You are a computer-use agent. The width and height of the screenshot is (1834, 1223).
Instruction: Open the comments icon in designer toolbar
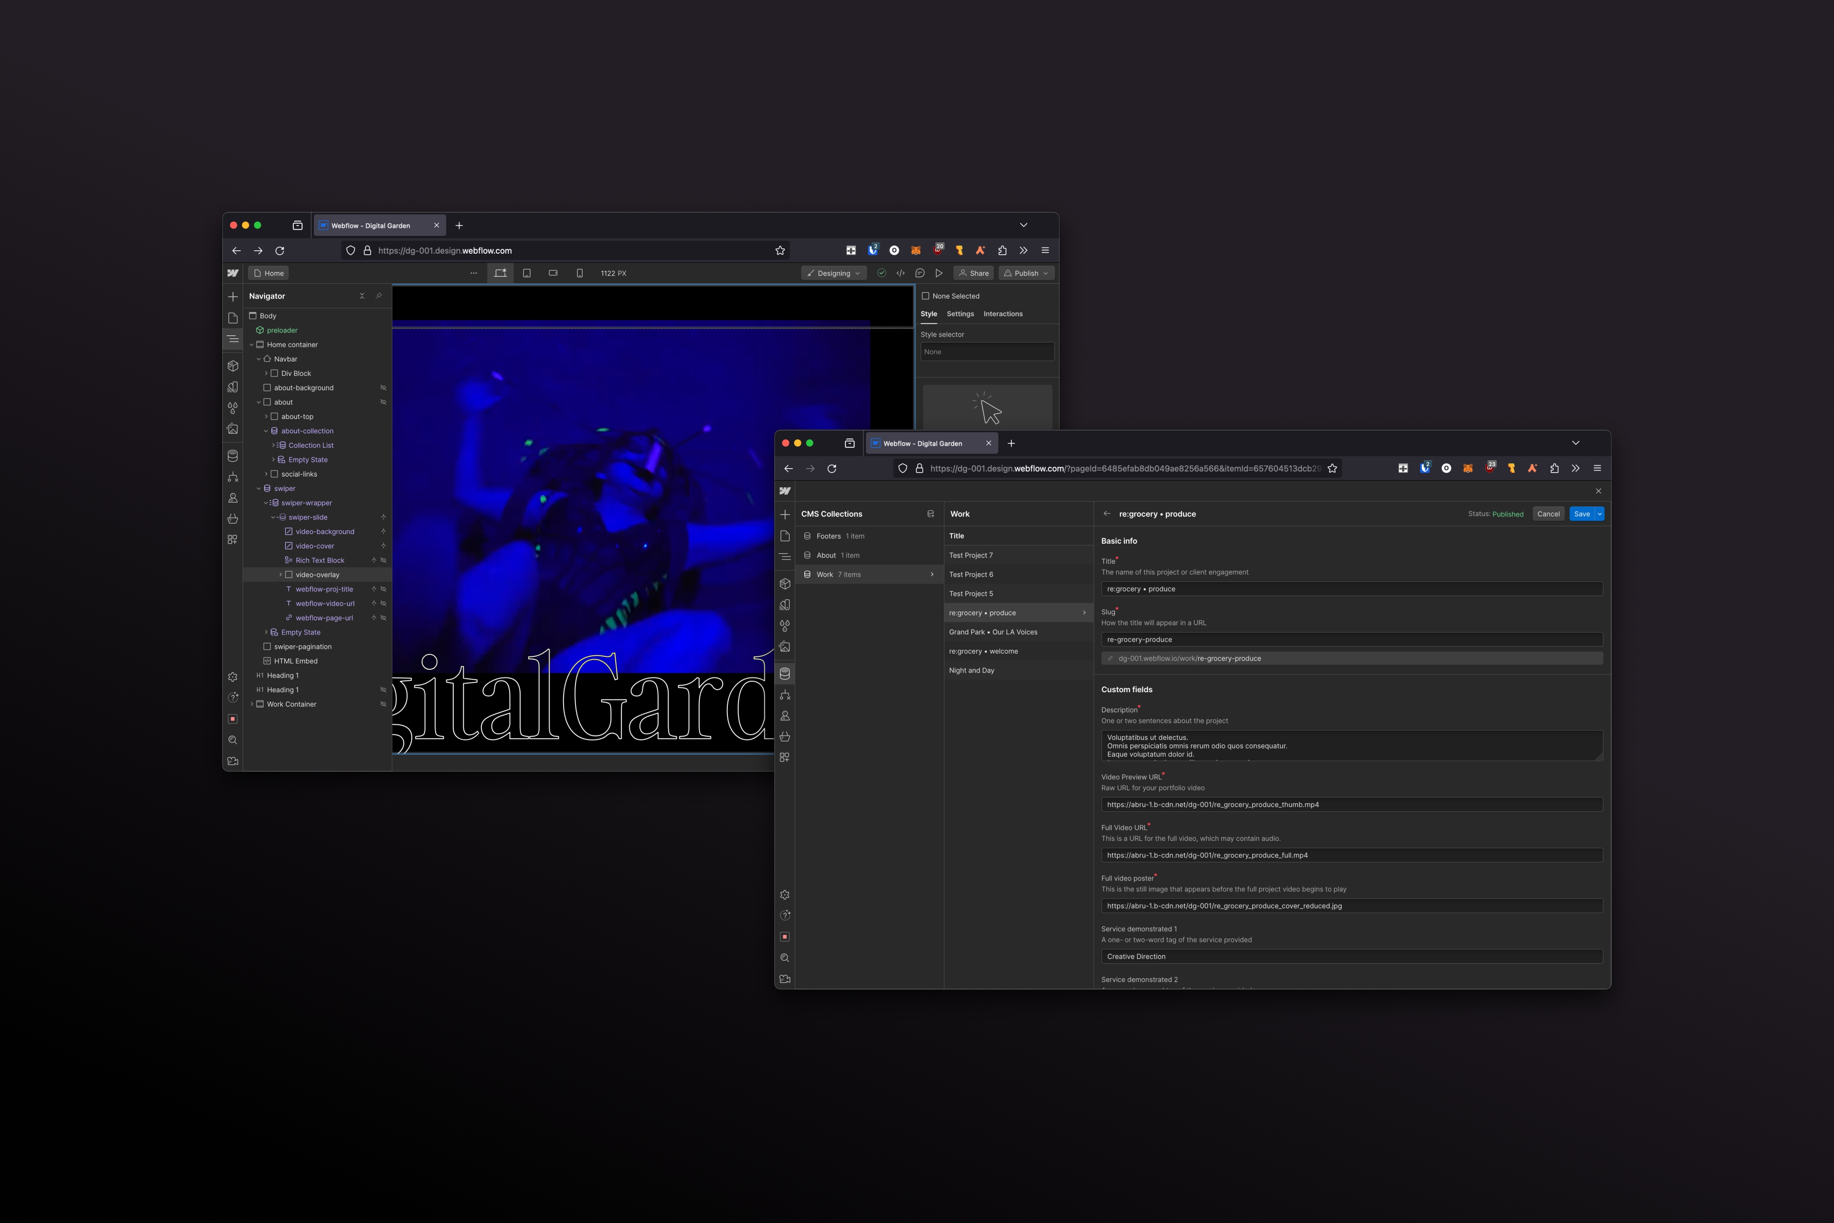point(920,273)
